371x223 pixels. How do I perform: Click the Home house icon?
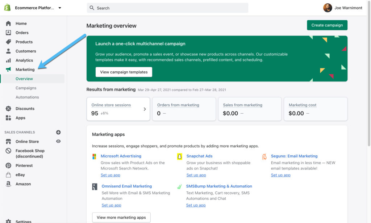coord(9,24)
